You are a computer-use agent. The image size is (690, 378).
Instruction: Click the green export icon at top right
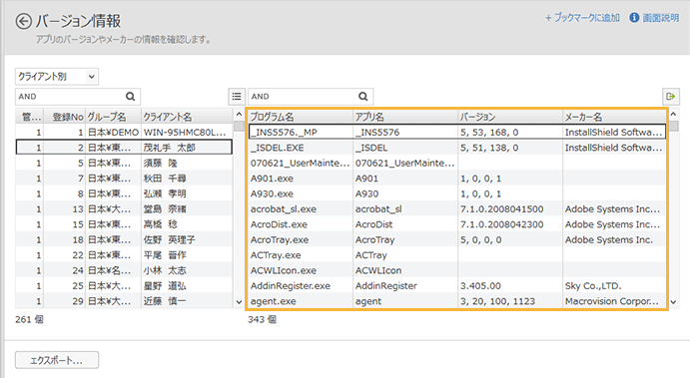(x=671, y=97)
